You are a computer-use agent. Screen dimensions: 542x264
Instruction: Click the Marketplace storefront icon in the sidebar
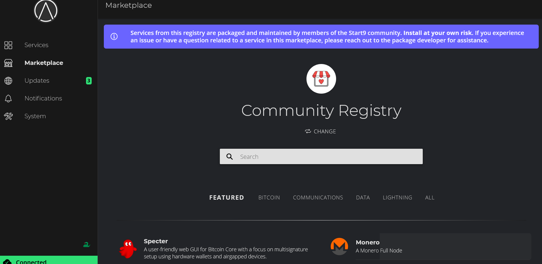point(8,63)
